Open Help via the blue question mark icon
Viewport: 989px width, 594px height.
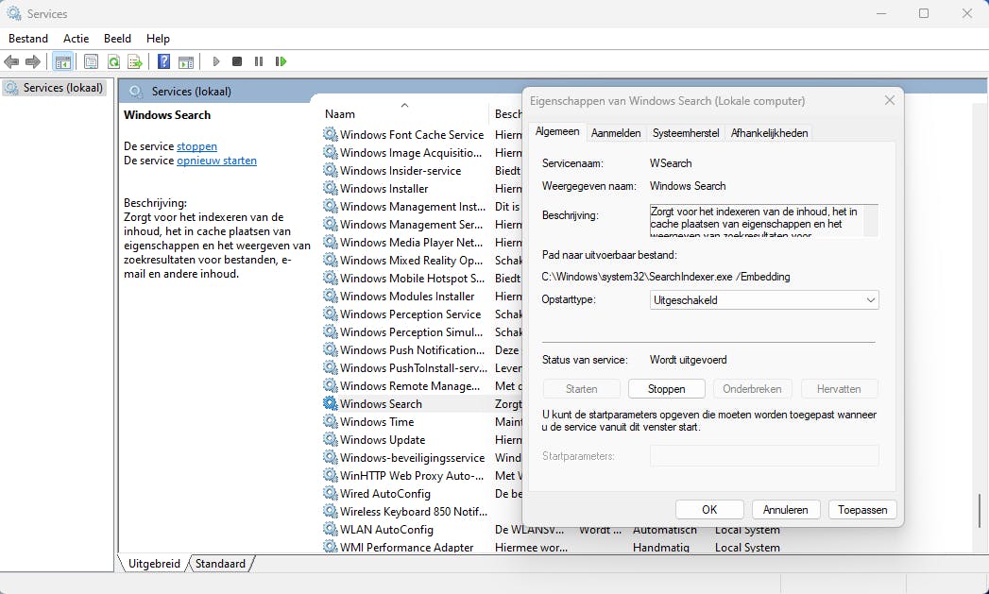163,62
